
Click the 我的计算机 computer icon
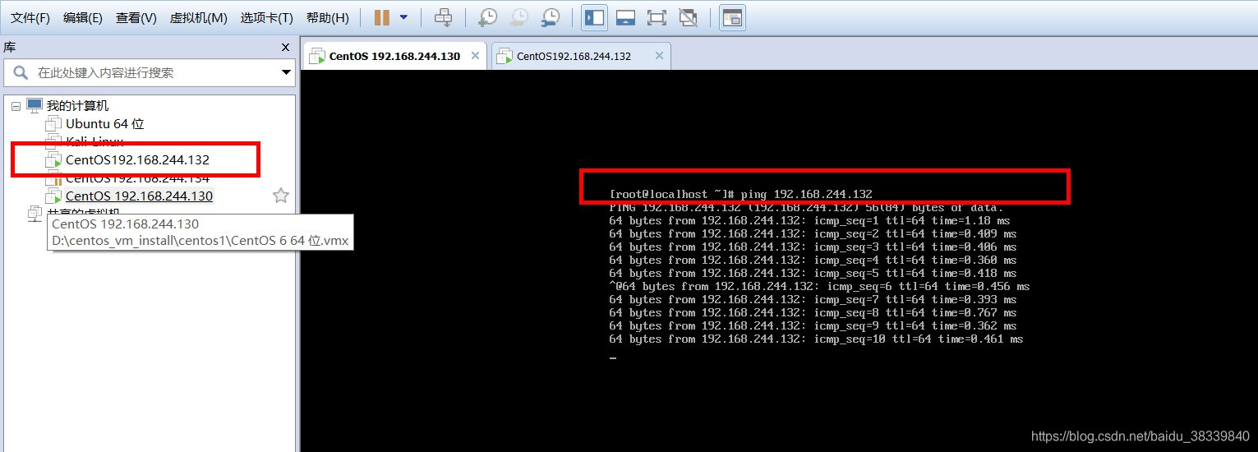(x=35, y=106)
